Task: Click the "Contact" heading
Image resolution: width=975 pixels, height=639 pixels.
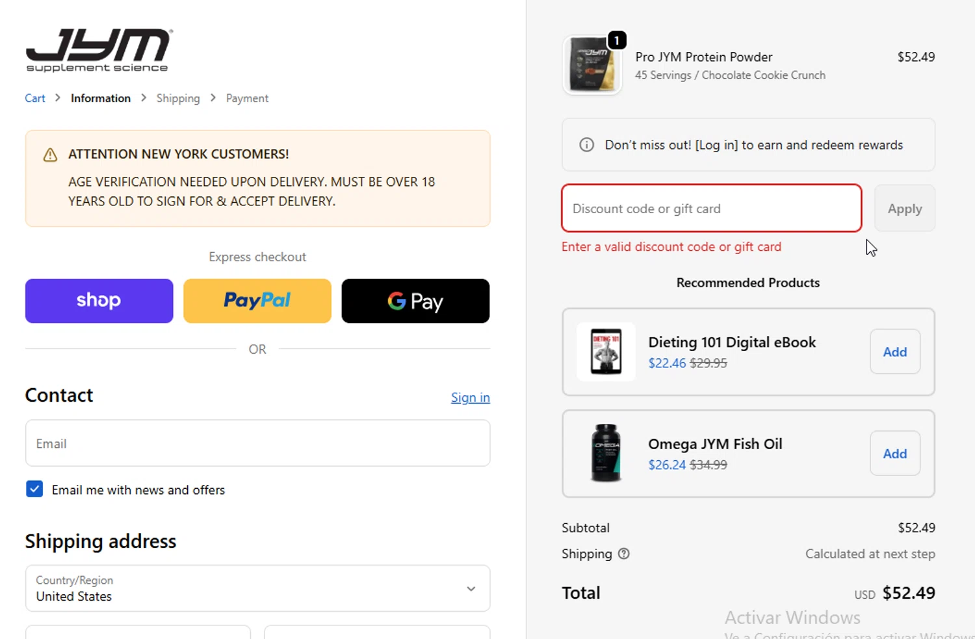Action: click(x=59, y=395)
